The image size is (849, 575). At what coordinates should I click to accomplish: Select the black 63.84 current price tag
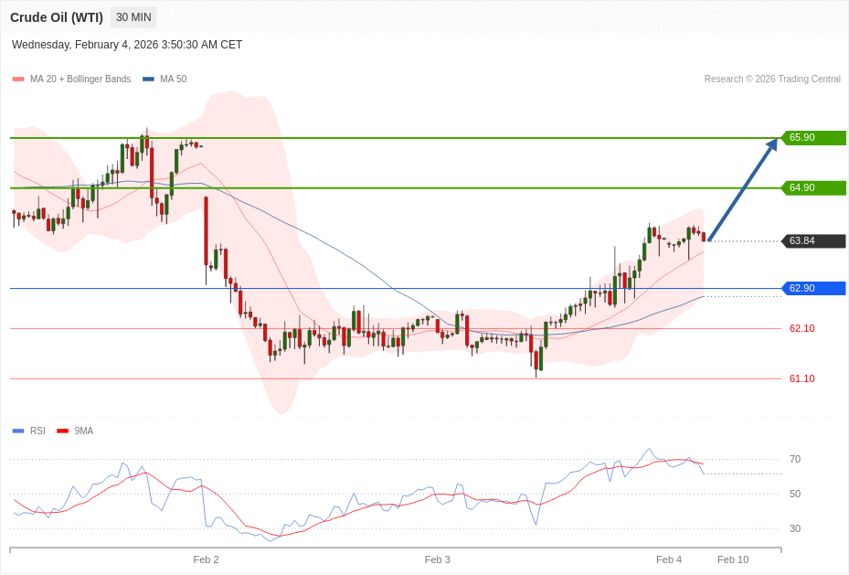point(813,240)
